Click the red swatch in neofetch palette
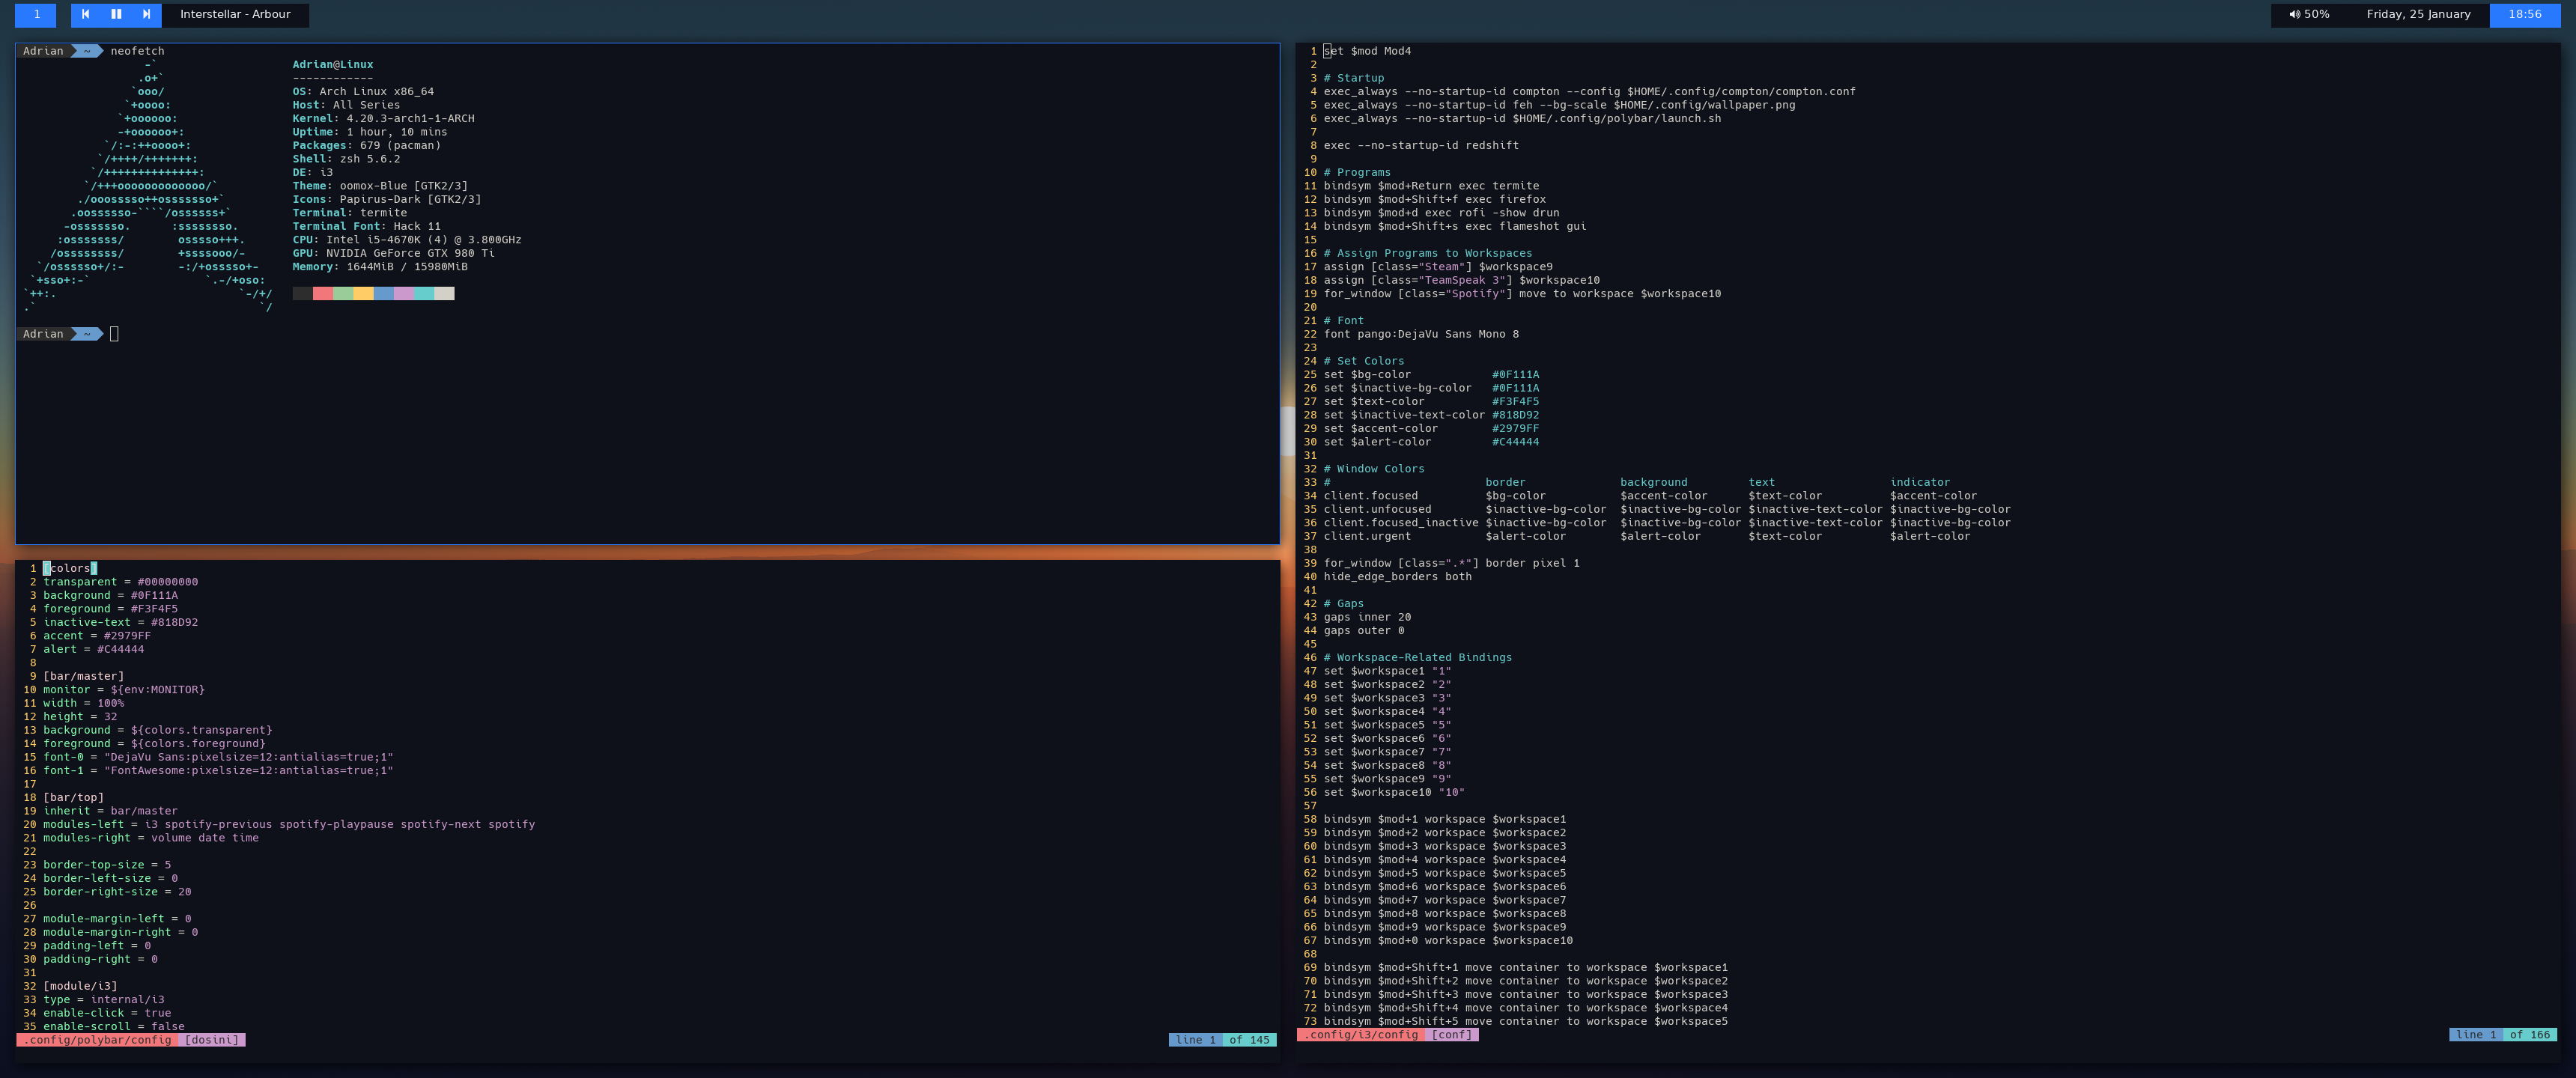 [323, 293]
